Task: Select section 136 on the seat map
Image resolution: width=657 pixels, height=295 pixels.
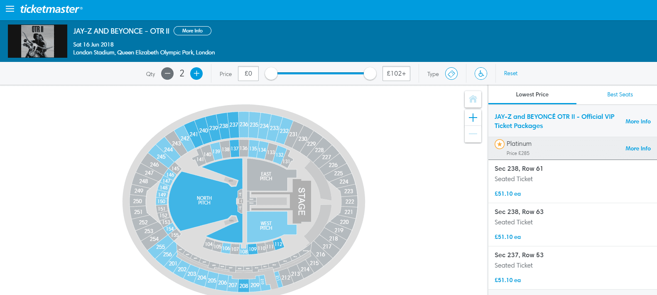Action: [x=244, y=148]
